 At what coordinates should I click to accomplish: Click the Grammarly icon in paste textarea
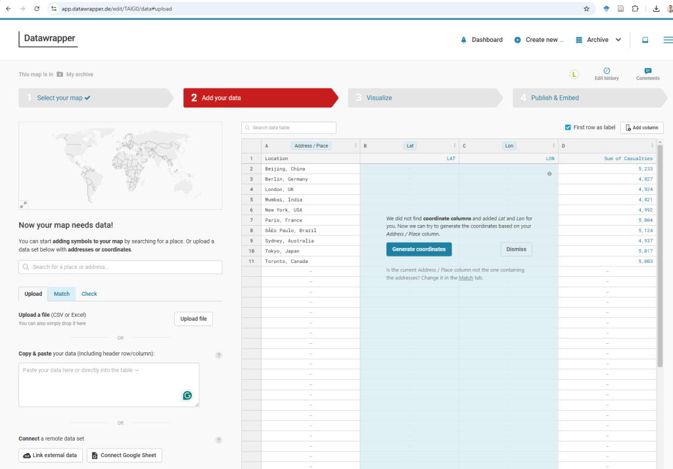pos(187,396)
